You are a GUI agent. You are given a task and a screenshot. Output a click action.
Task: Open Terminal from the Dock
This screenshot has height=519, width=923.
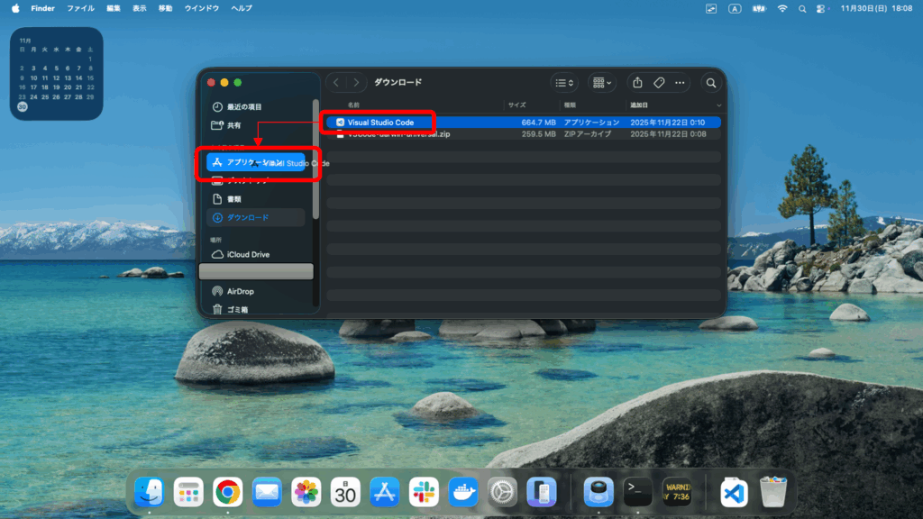tap(638, 492)
